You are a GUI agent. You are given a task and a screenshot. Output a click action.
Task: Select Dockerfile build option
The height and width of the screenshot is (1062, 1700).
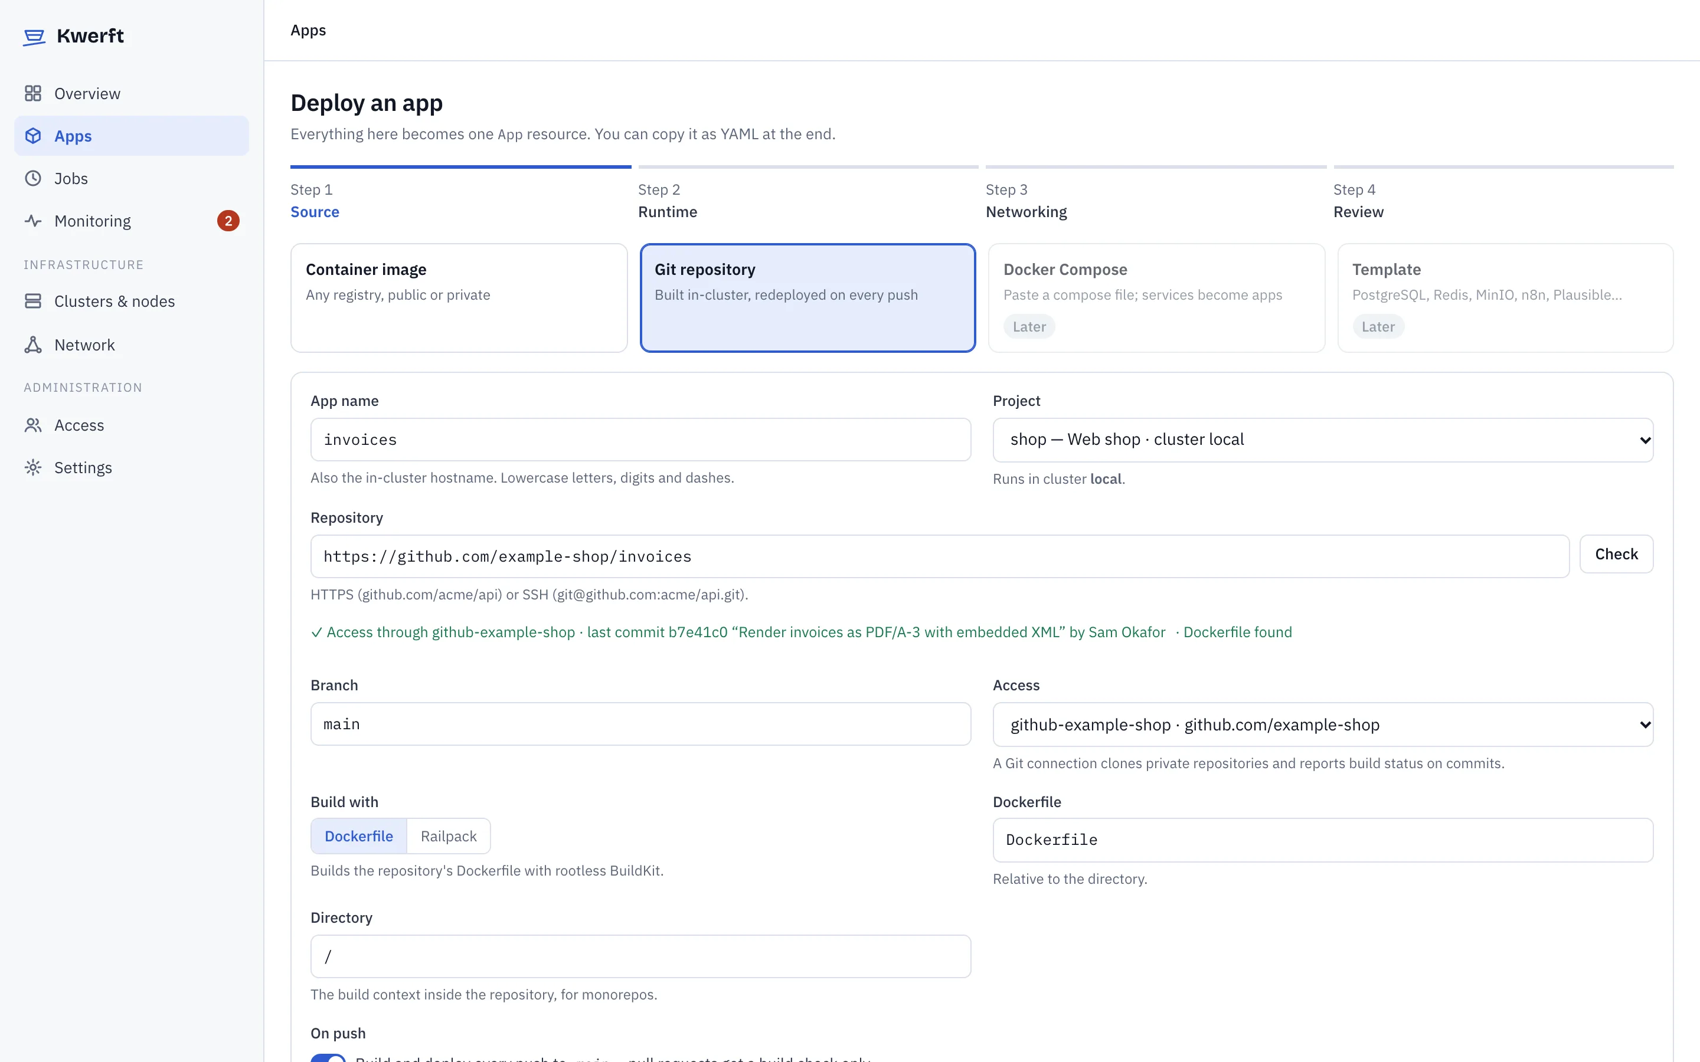coord(359,836)
